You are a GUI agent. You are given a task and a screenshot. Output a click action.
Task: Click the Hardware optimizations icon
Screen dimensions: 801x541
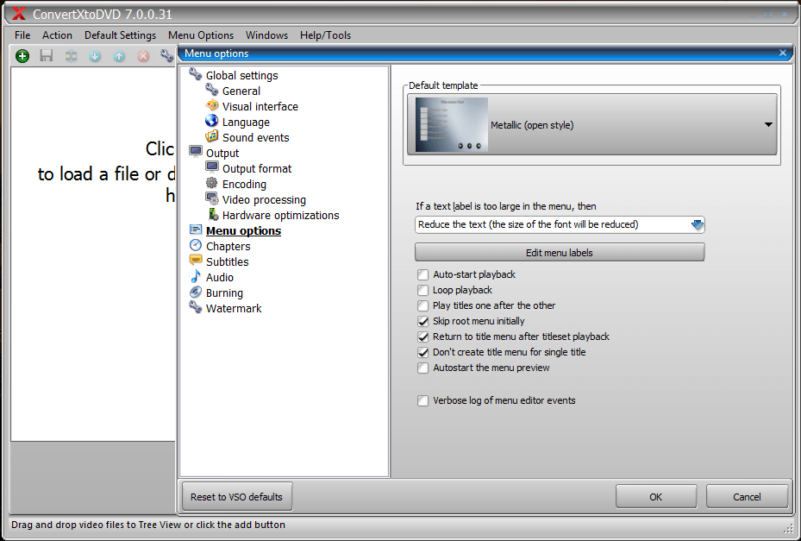[x=213, y=214]
